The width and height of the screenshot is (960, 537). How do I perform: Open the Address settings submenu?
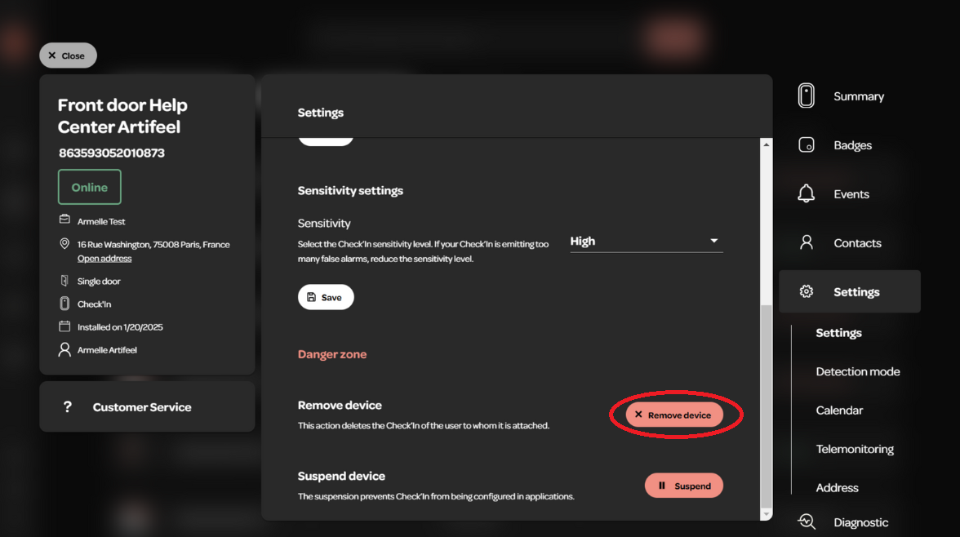coord(837,488)
